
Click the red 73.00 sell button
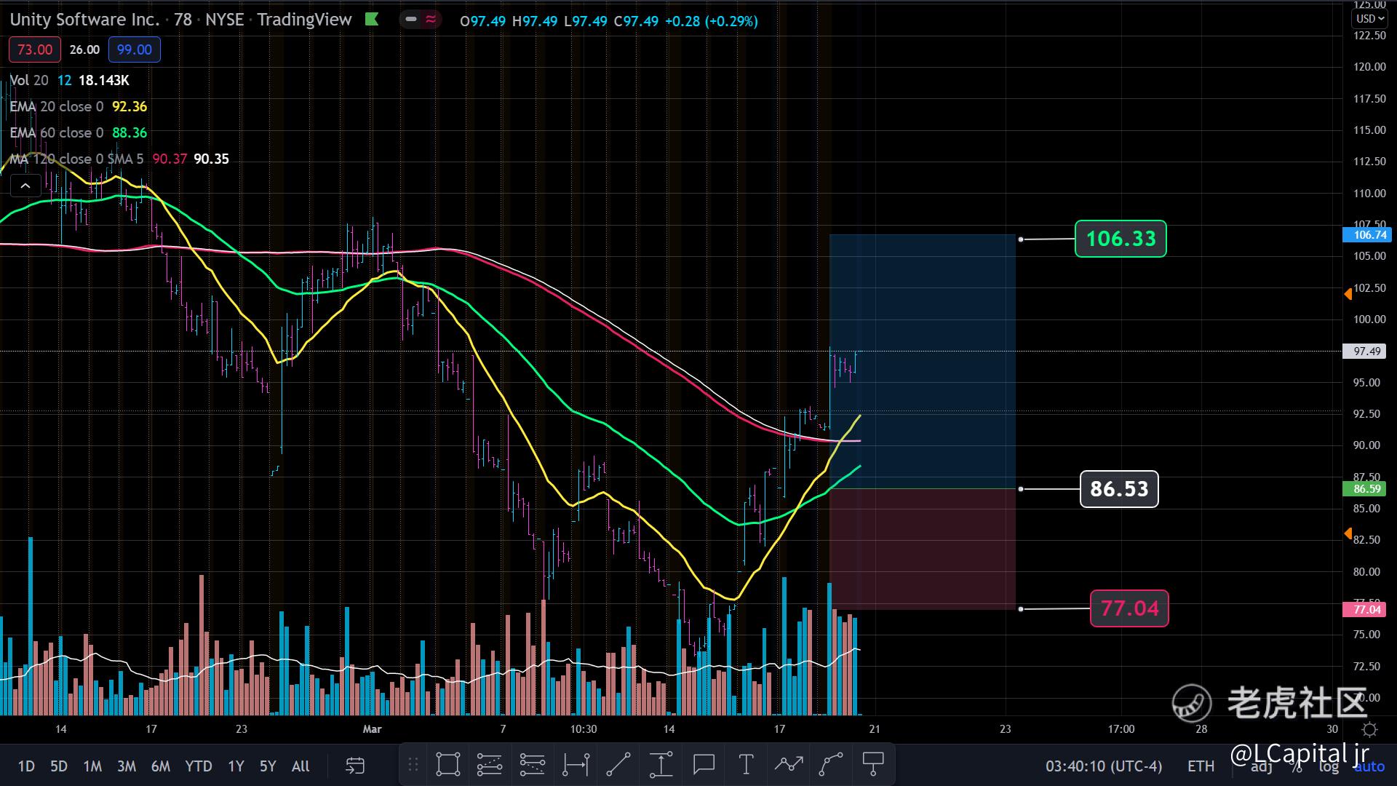pos(35,49)
